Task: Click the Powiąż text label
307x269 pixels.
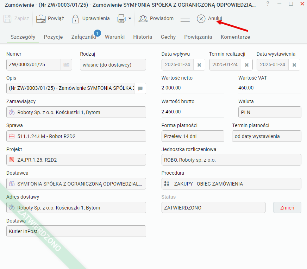Action: 56,18
